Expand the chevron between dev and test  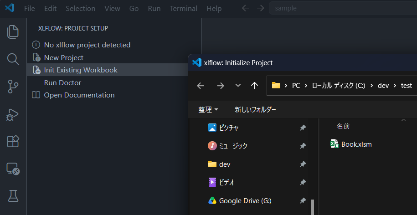click(x=395, y=86)
